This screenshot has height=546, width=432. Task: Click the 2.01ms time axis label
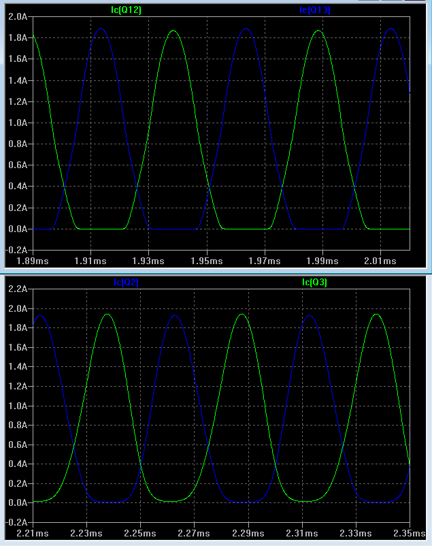point(380,261)
